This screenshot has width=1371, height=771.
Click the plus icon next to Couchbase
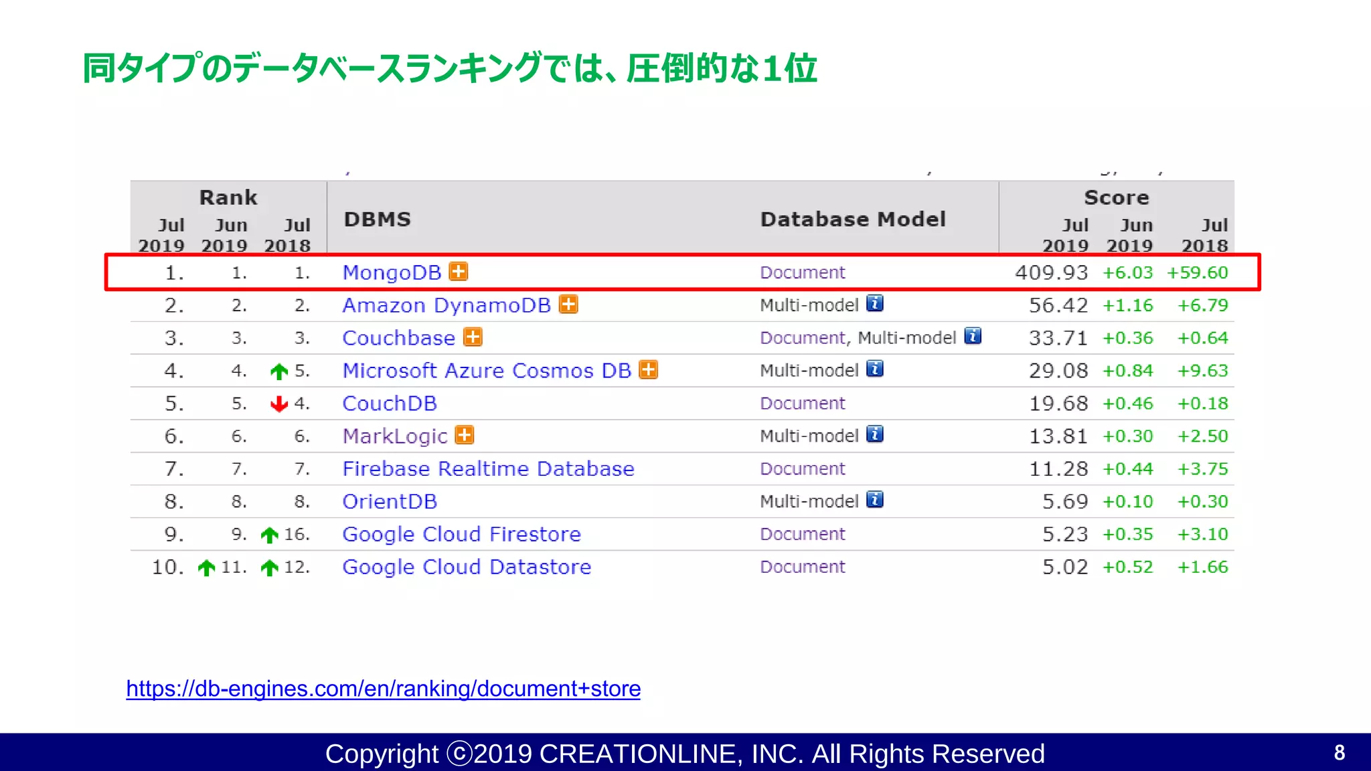[x=473, y=337]
